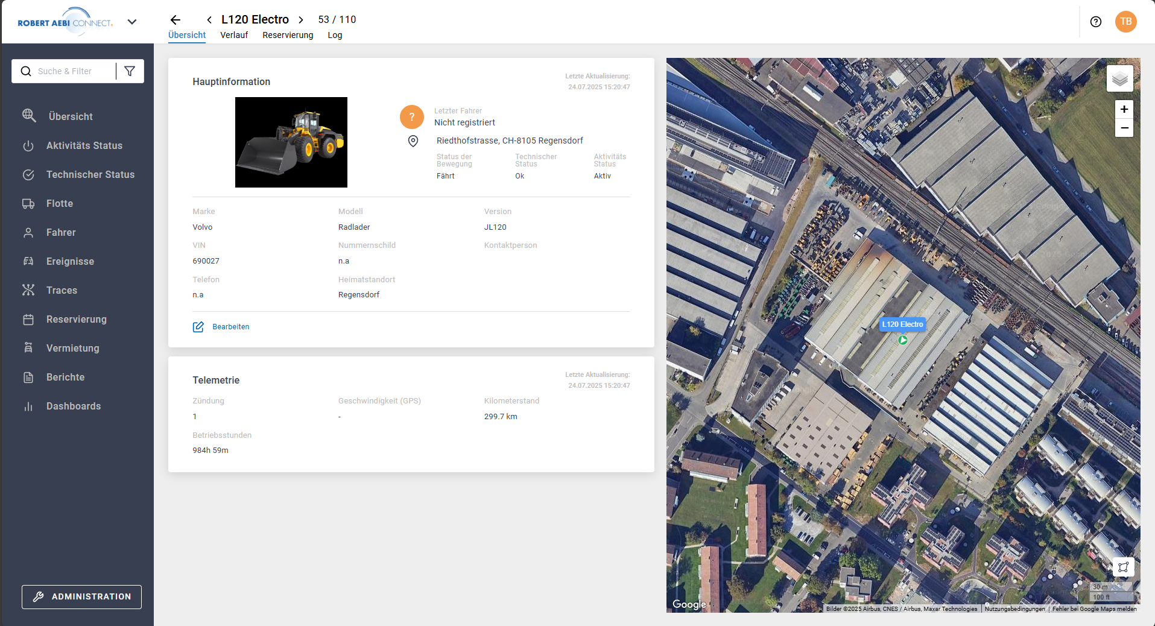The width and height of the screenshot is (1155, 626).
Task: Switch to the Verlauf tab
Action: click(x=234, y=35)
